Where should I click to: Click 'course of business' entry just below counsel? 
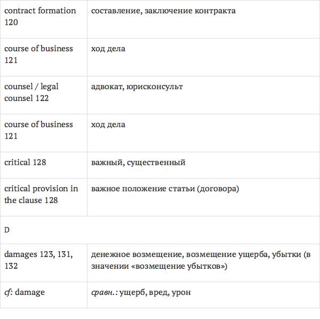[x=38, y=130]
